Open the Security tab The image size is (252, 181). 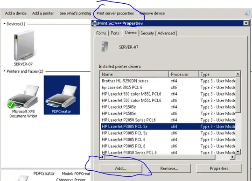147,33
